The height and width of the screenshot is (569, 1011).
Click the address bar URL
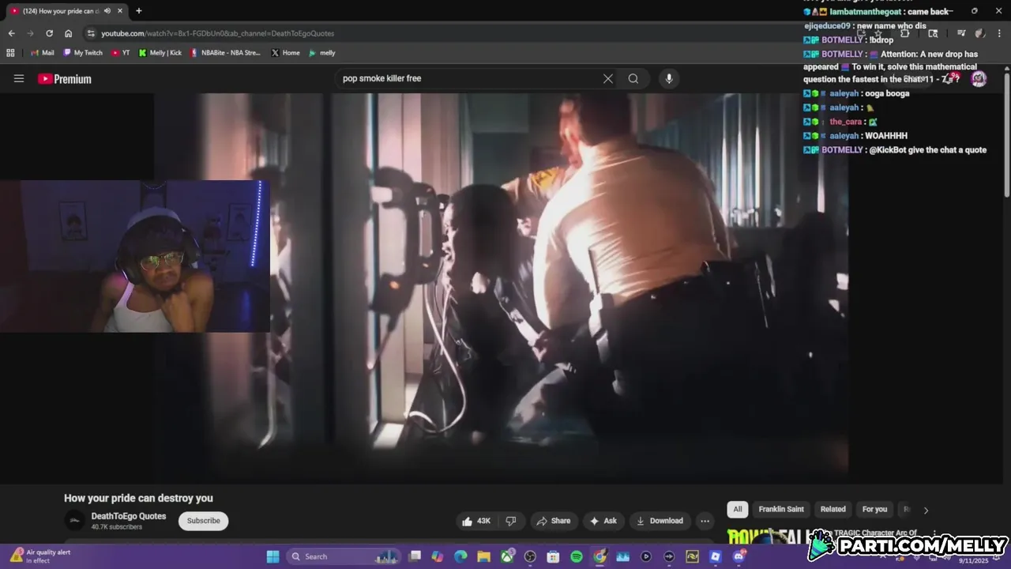click(x=217, y=33)
